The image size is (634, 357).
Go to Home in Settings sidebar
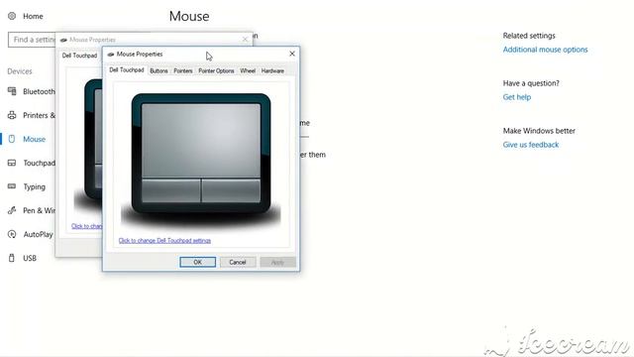(x=33, y=16)
